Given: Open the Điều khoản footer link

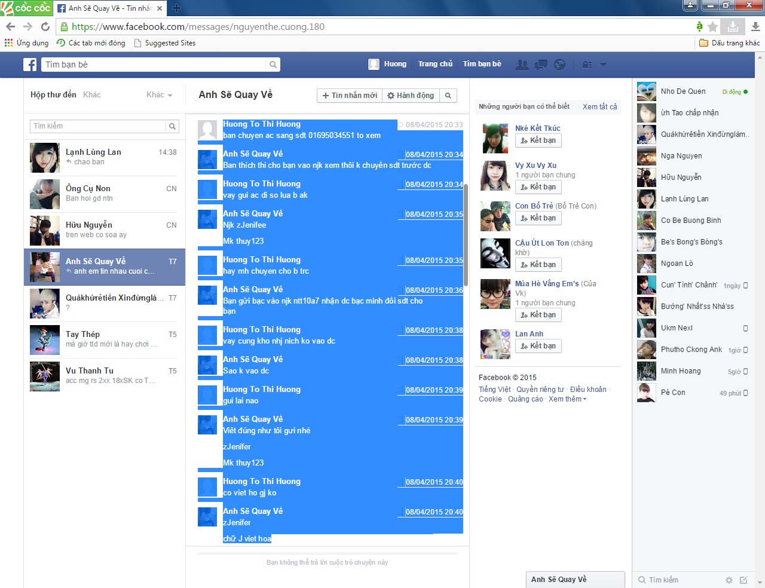Looking at the screenshot, I should (588, 390).
